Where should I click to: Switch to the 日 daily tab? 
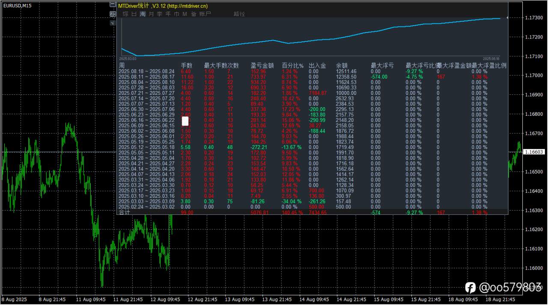134,14
